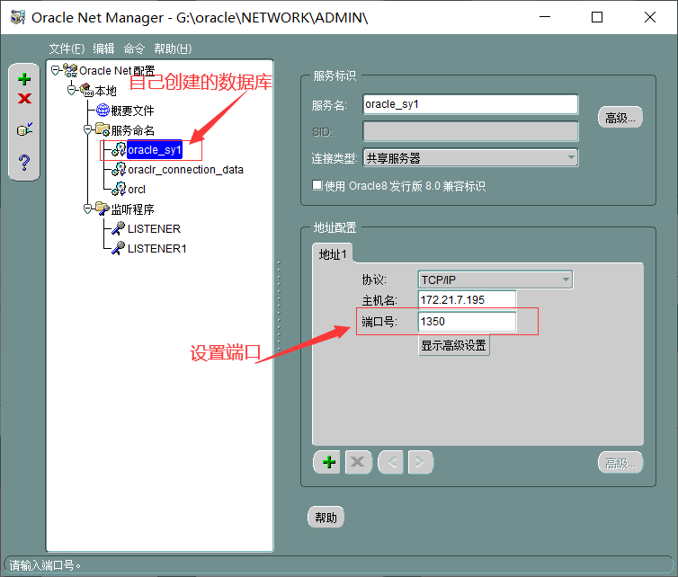Select the 地址1 tab

pyautogui.click(x=333, y=254)
